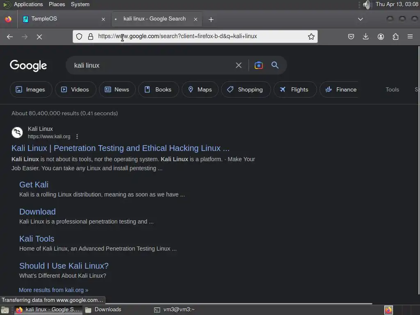Save page to Pocket
420x315 pixels.
point(351,37)
